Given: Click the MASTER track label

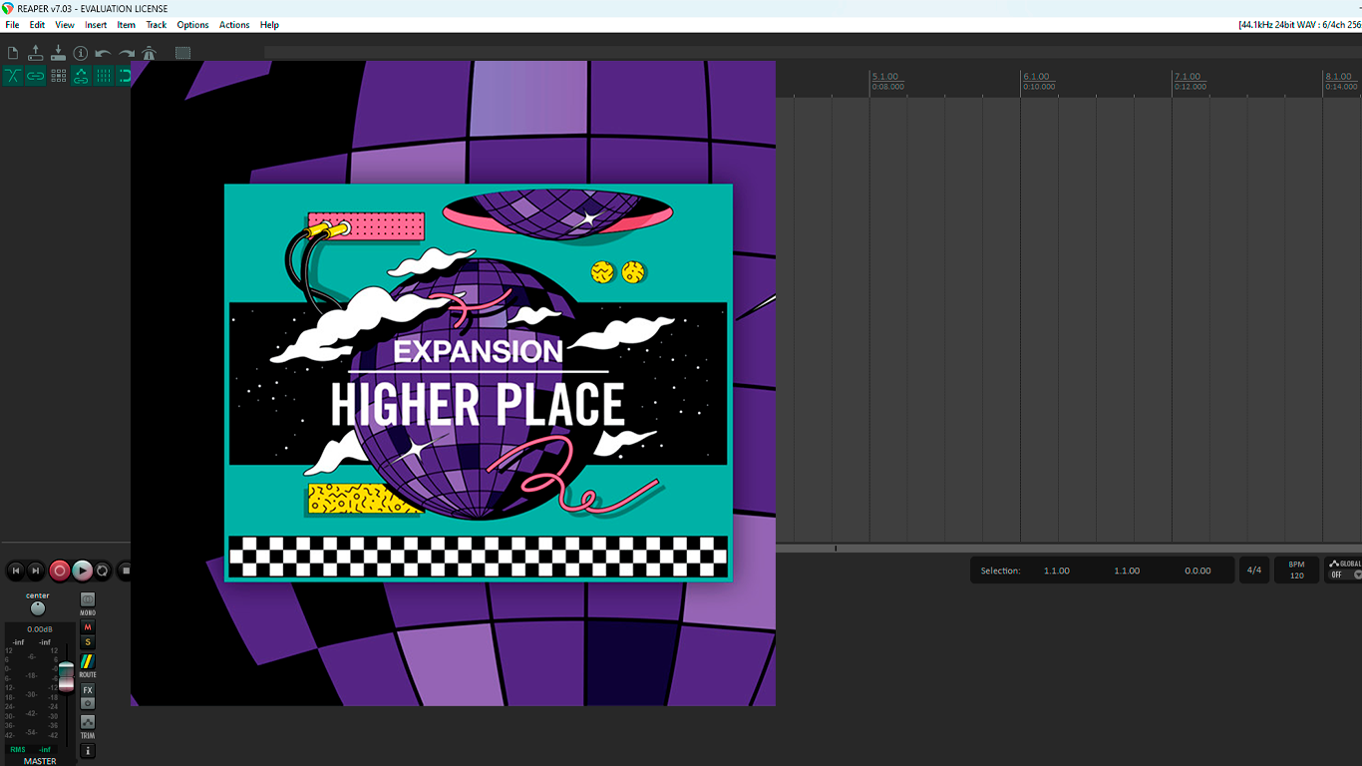Looking at the screenshot, I should coord(40,761).
